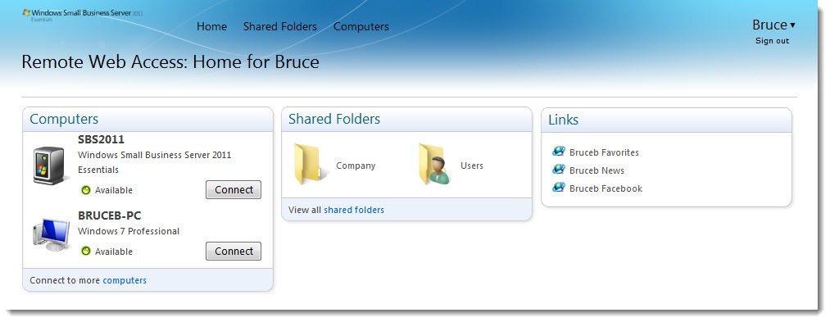This screenshot has height=322, width=830.
Task: Connect to the SBS2011 server
Action: coord(234,189)
